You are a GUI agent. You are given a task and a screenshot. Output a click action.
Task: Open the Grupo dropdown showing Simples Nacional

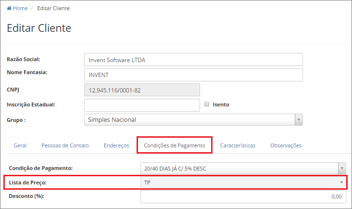[193, 119]
